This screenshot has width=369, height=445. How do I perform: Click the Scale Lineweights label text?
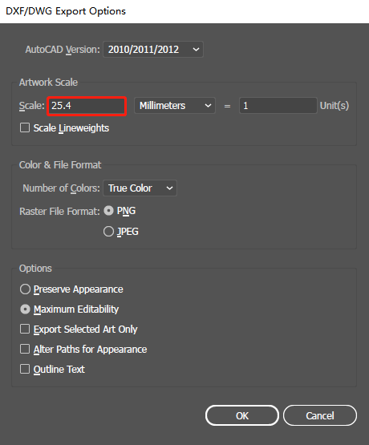tap(71, 128)
